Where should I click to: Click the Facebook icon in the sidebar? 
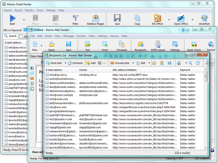(32, 68)
